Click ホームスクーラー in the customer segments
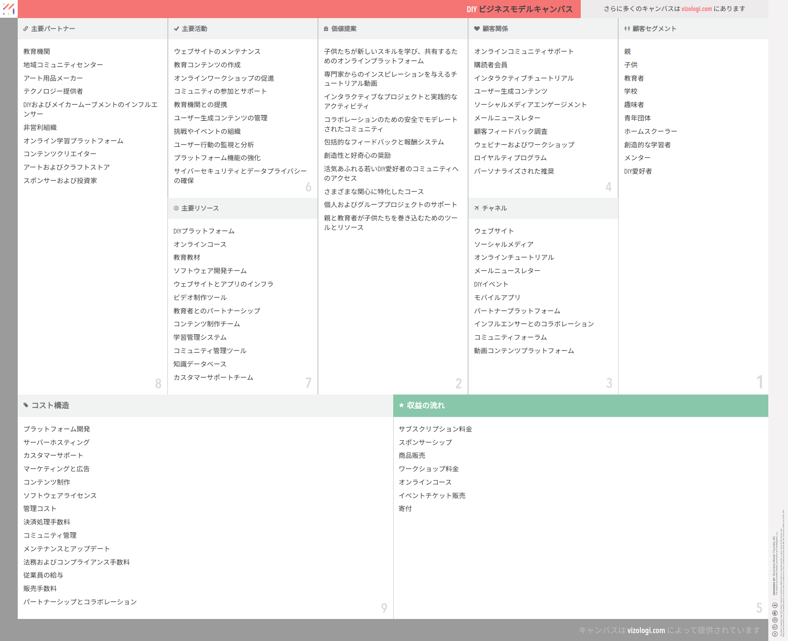Image resolution: width=788 pixels, height=641 pixels. tap(650, 132)
